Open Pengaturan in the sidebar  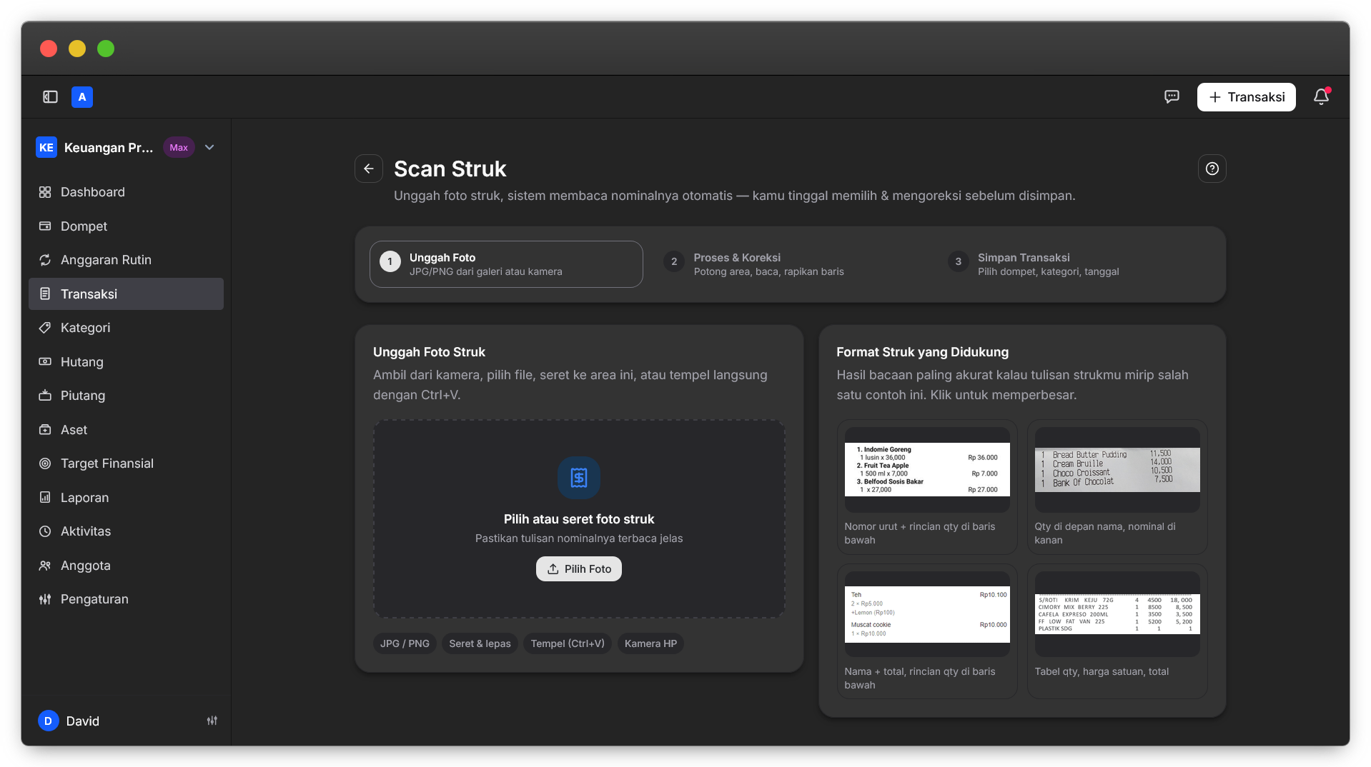coord(126,599)
